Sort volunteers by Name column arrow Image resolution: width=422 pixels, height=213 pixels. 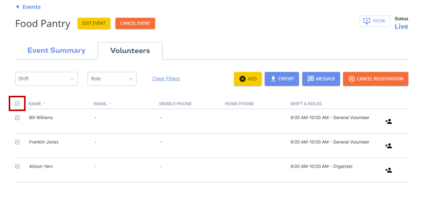point(44,104)
